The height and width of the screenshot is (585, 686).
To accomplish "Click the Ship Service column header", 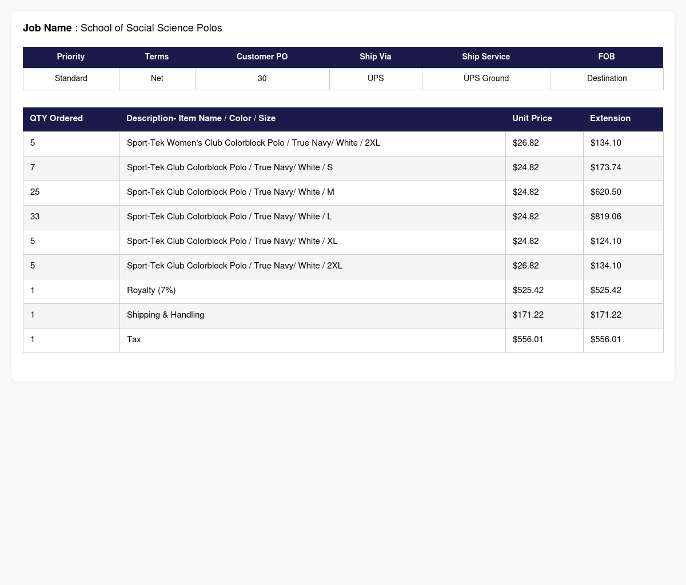I will [x=486, y=57].
